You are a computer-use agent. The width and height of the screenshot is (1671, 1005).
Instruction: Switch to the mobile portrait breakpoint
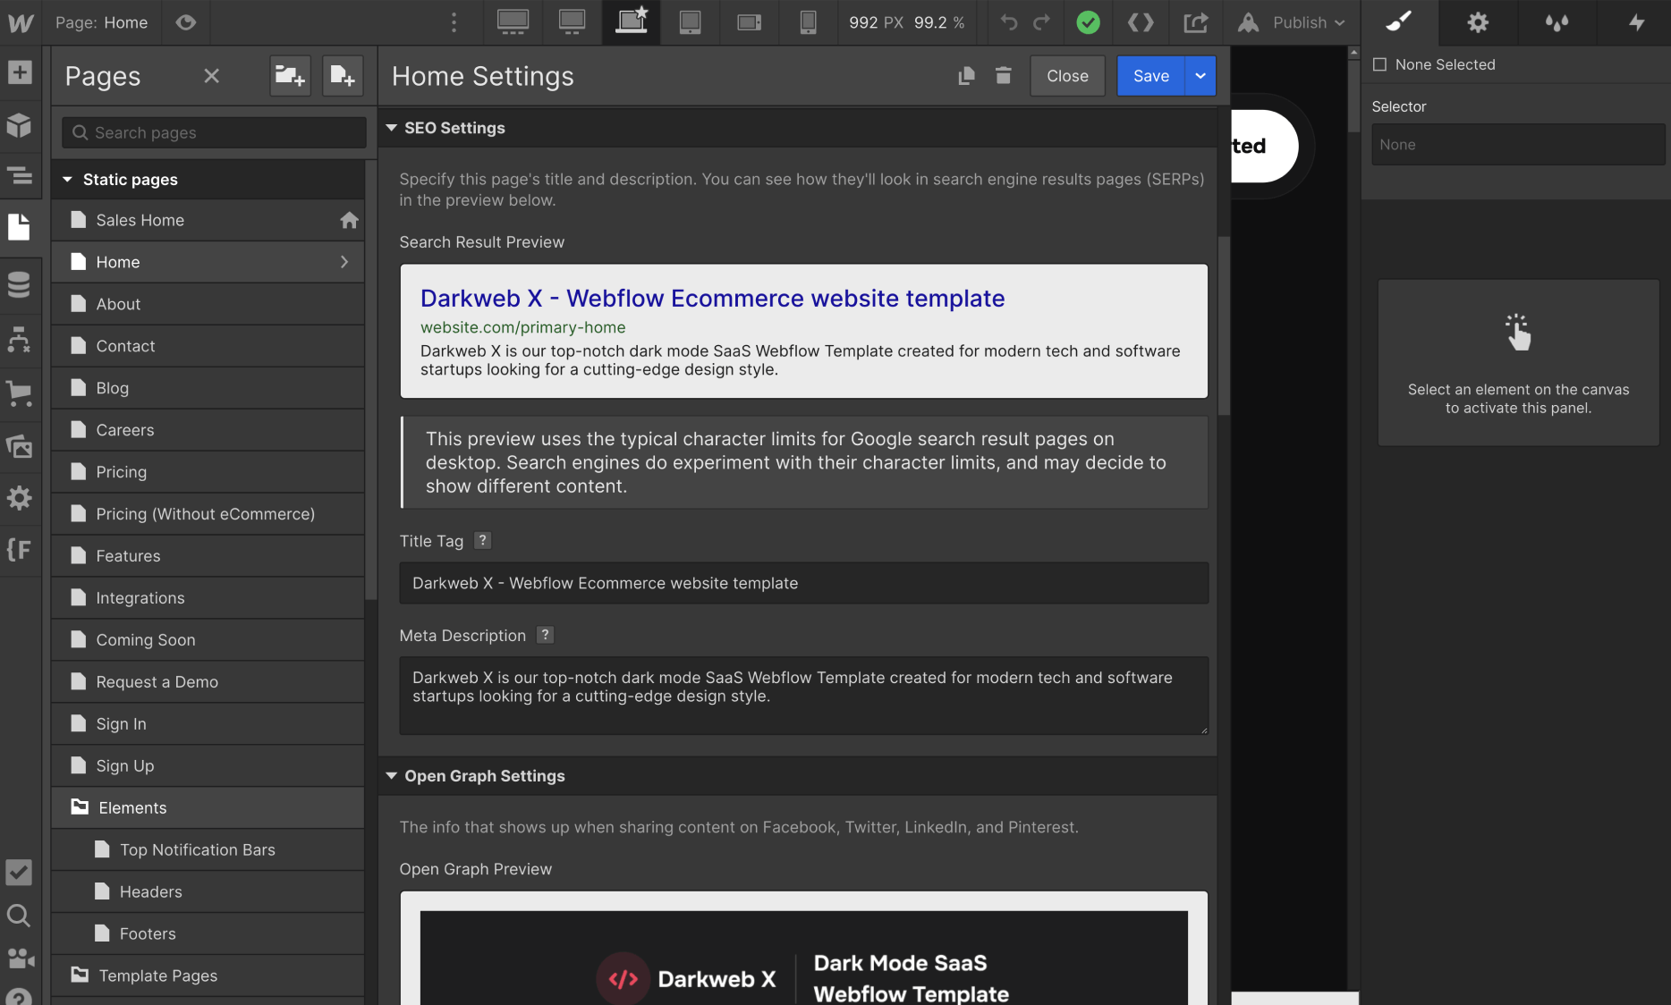tap(808, 22)
